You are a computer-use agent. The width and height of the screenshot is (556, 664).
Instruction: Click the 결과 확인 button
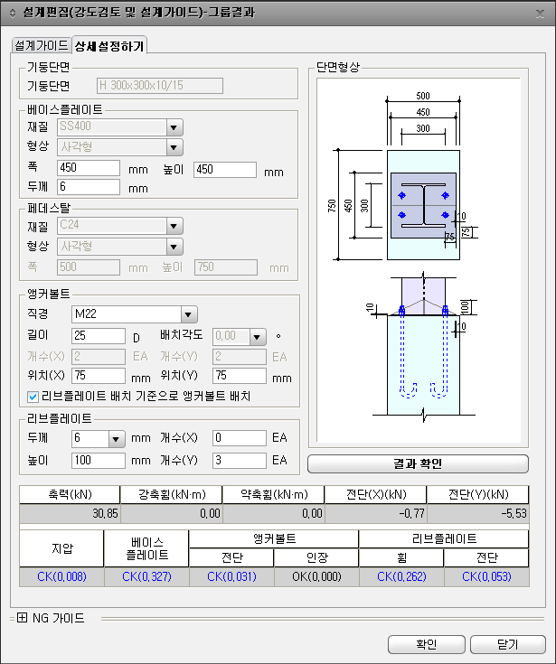tap(418, 464)
